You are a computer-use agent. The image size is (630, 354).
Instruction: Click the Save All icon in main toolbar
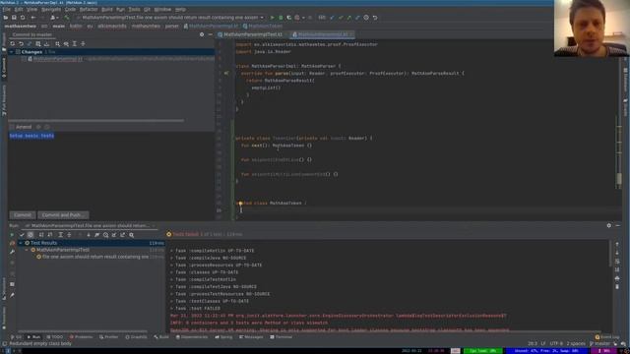(14, 18)
